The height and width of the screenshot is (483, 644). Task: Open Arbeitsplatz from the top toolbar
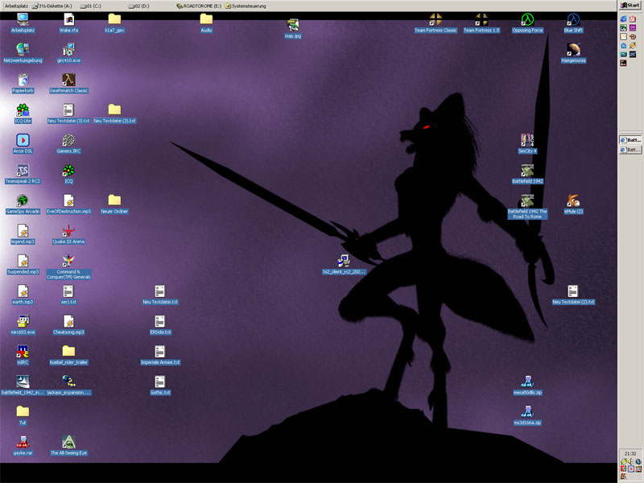(x=15, y=6)
